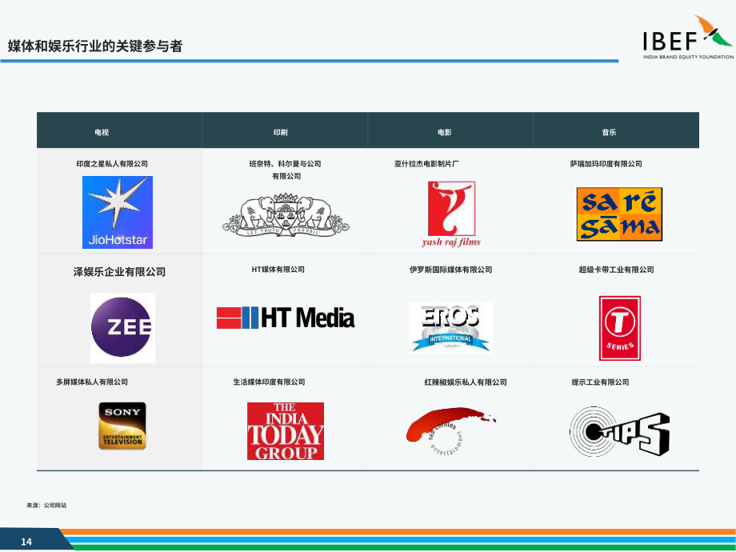Select text 泽娱乐企业有限公司
This screenshot has height=552, width=736.
pos(119,272)
